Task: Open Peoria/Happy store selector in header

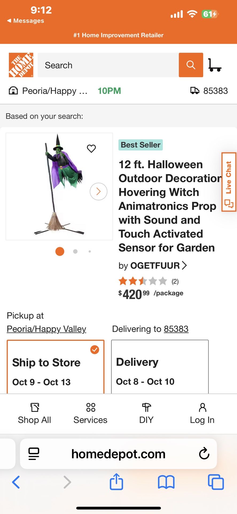Action: (x=48, y=91)
